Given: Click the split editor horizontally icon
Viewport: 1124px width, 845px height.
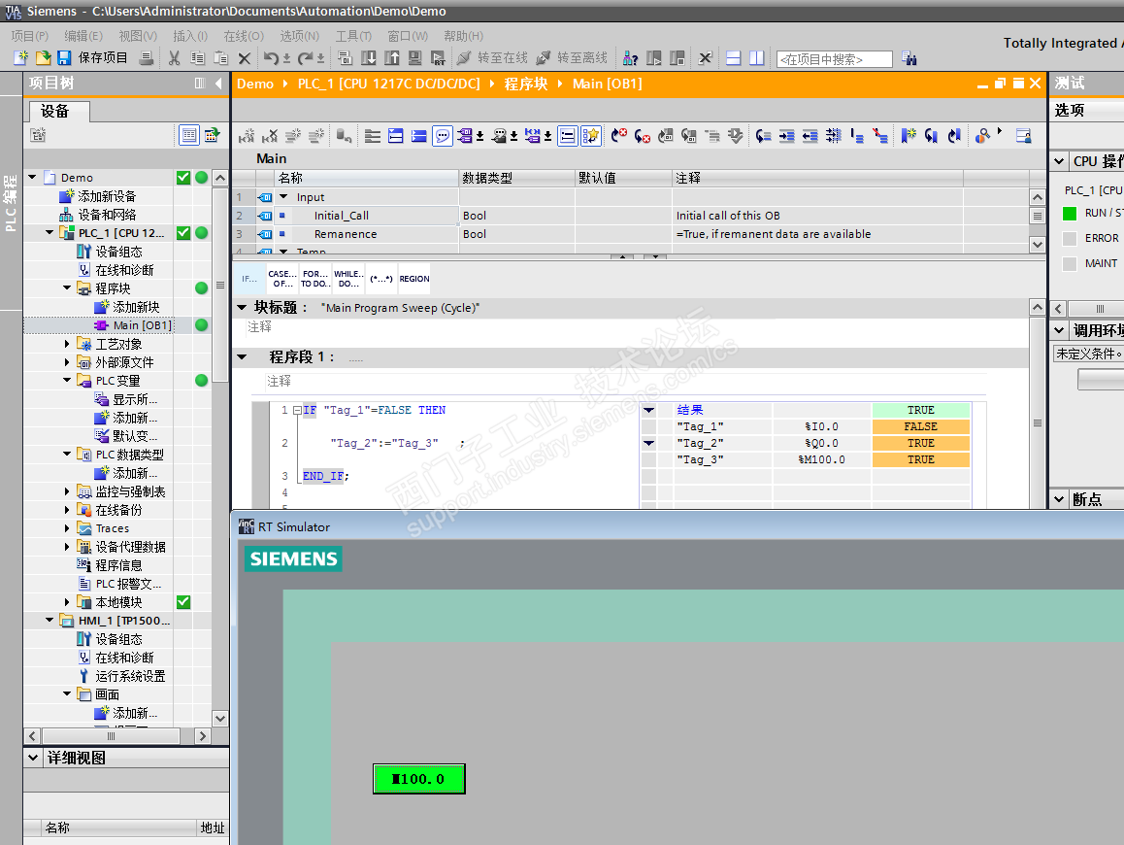Looking at the screenshot, I should (x=734, y=58).
